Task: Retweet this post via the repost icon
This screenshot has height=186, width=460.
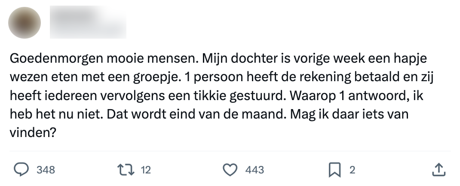Action: (126, 170)
